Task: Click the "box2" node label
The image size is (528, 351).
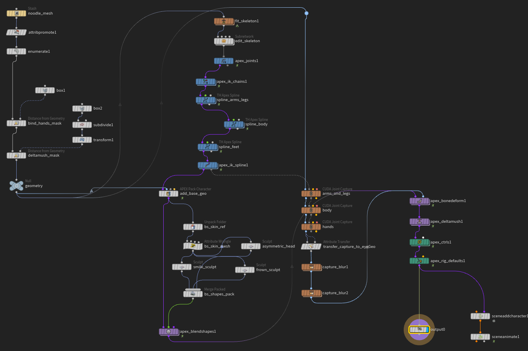Action: [x=98, y=109]
